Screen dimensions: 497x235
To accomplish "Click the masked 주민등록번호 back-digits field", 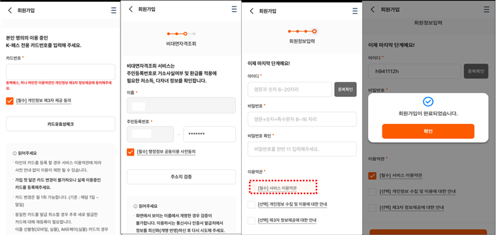I will (x=210, y=134).
